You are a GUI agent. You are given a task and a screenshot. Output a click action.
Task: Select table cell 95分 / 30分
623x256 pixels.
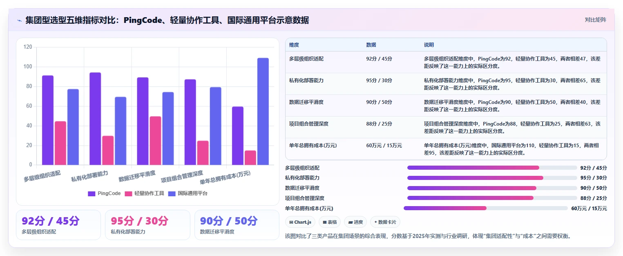[379, 81]
